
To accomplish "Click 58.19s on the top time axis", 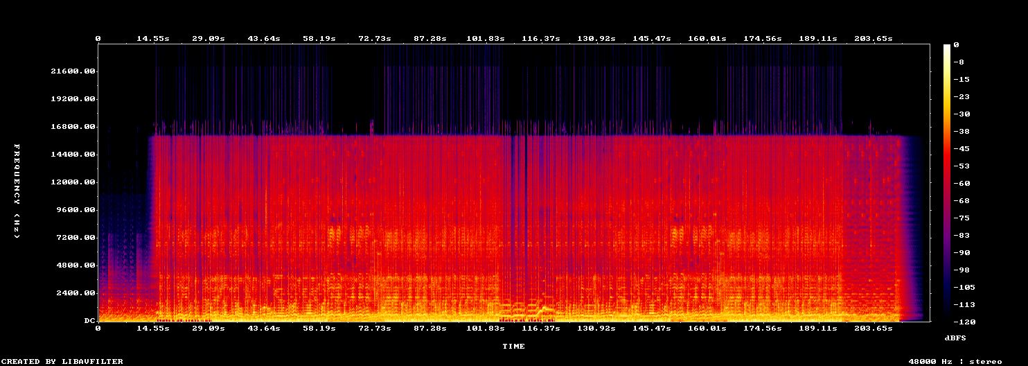I will coord(319,39).
